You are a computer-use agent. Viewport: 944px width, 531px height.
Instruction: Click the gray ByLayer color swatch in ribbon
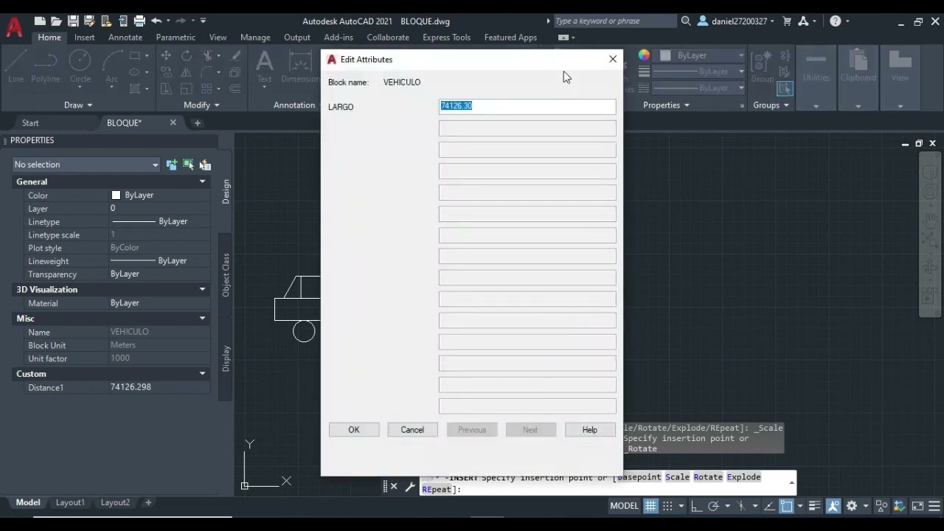click(x=666, y=55)
